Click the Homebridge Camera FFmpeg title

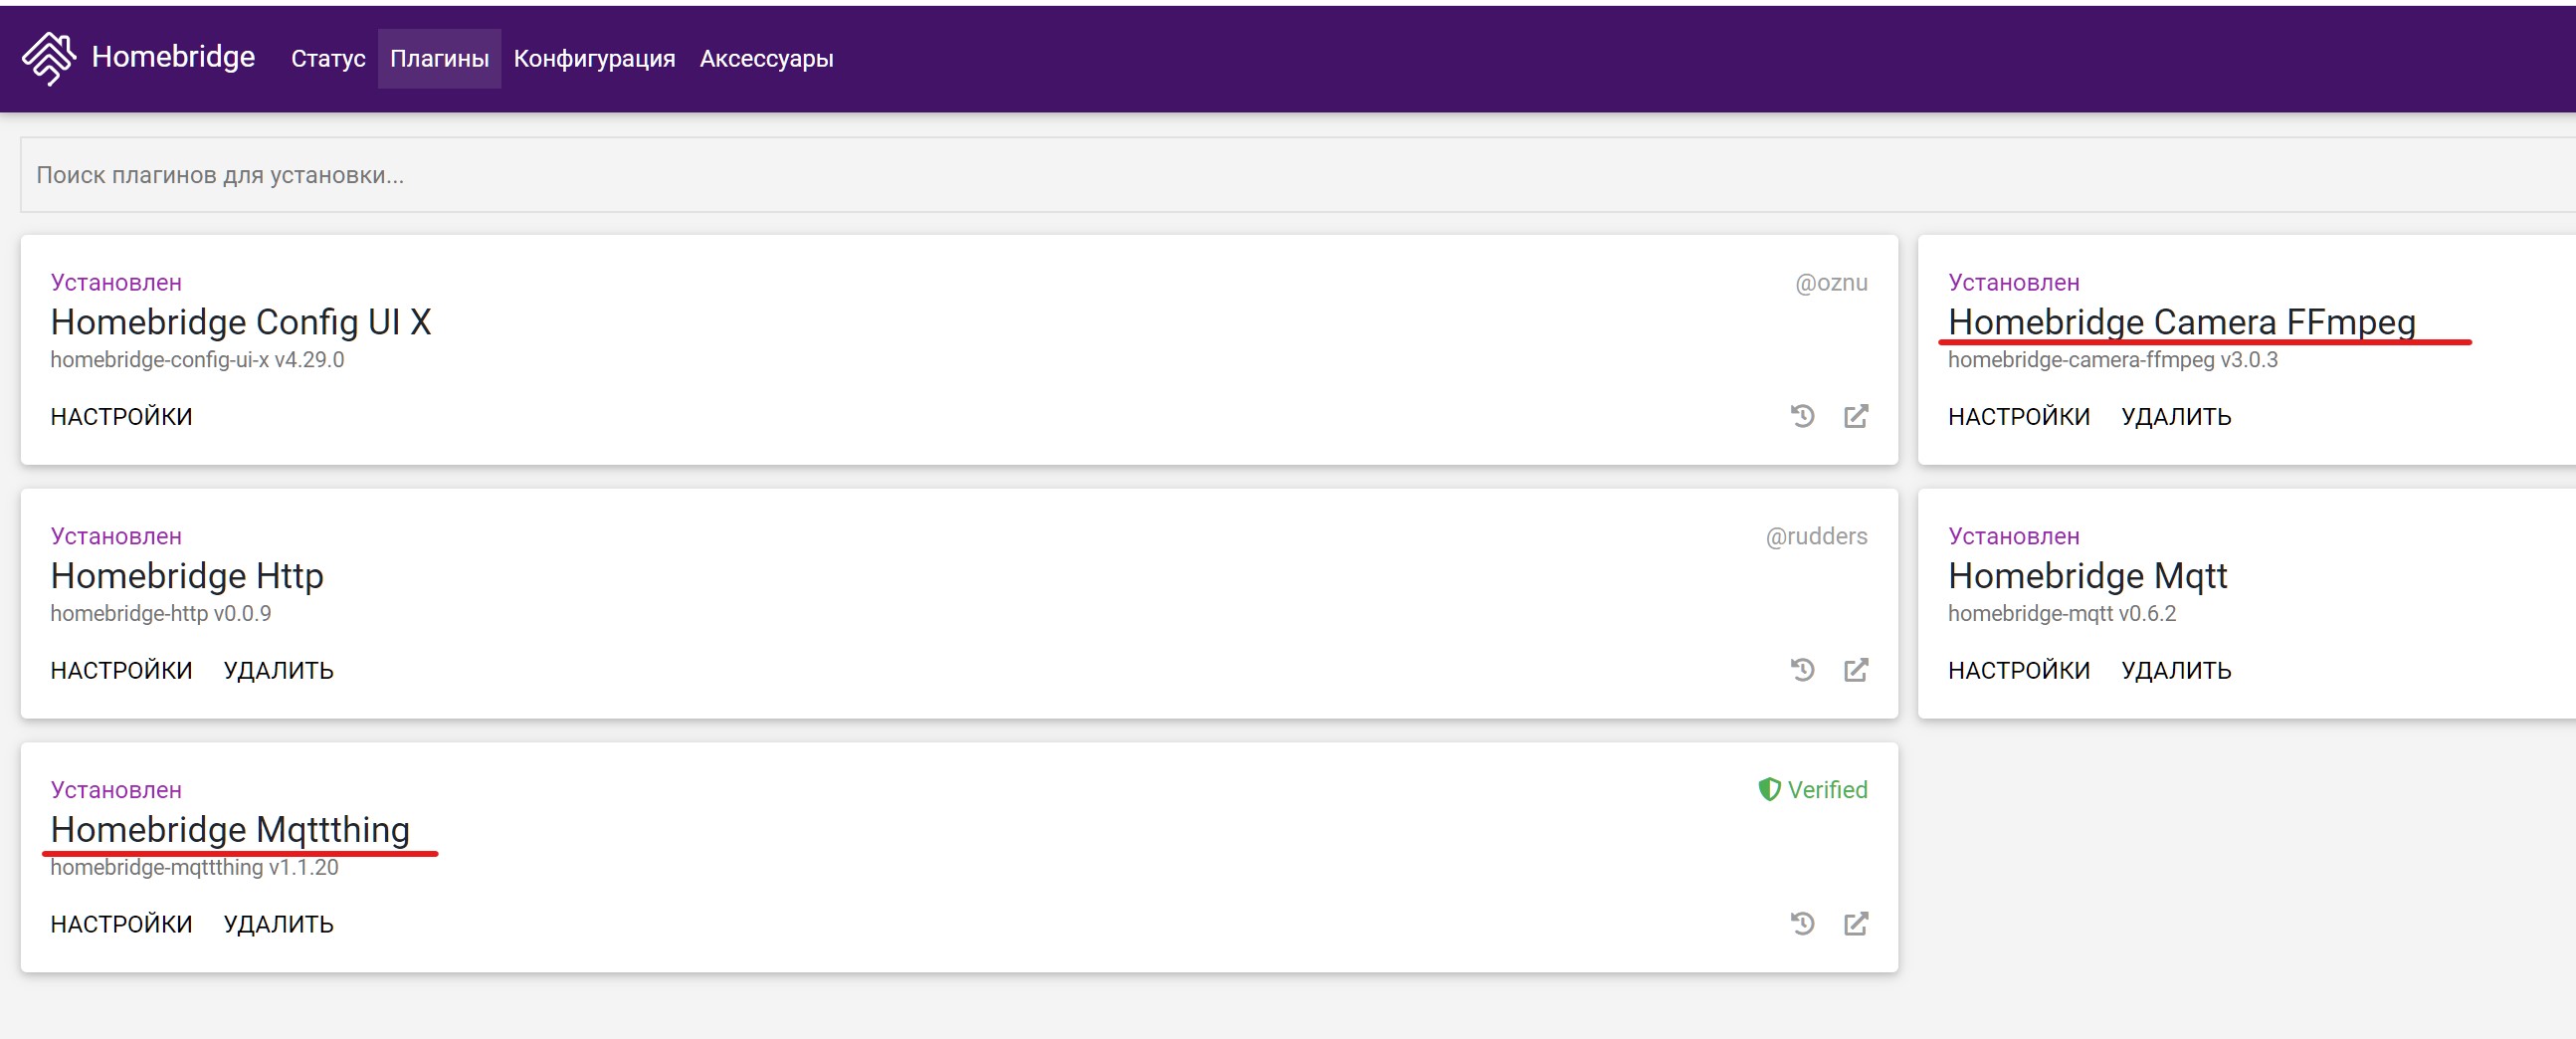[x=2182, y=322]
